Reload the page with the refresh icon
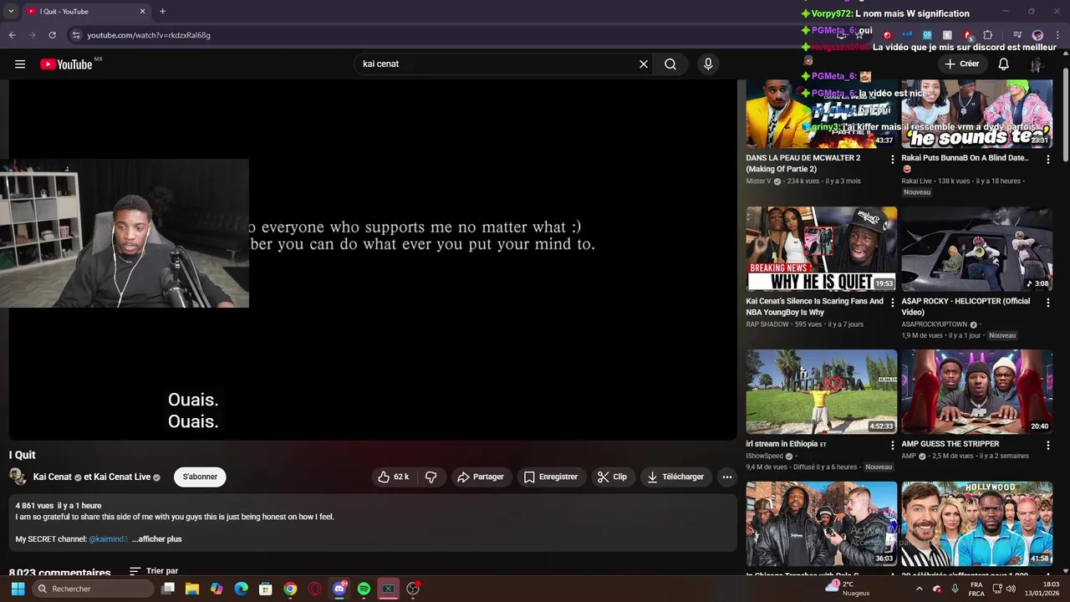Image resolution: width=1070 pixels, height=602 pixels. pos(52,35)
